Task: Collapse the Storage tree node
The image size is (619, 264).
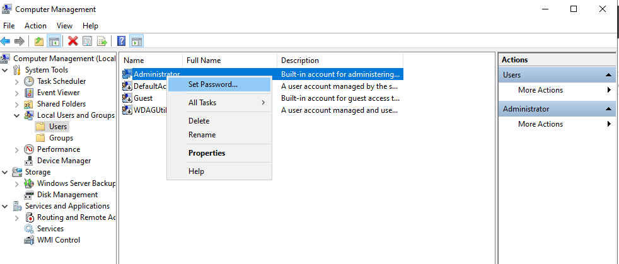Action: point(5,172)
